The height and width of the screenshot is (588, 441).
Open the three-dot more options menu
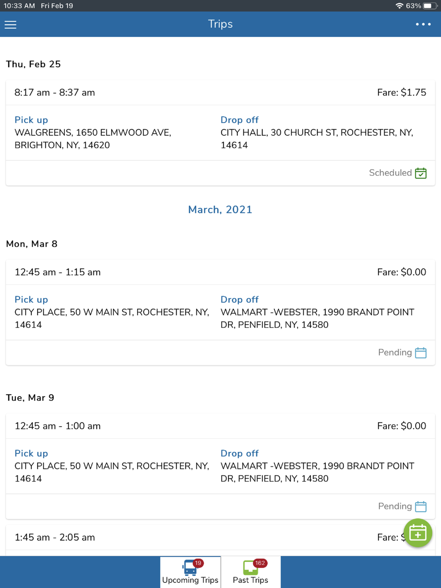coord(423,24)
